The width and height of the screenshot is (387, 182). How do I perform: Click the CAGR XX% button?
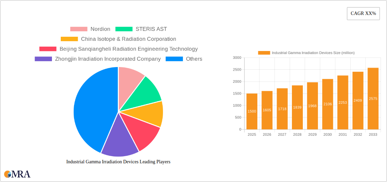[363, 14]
